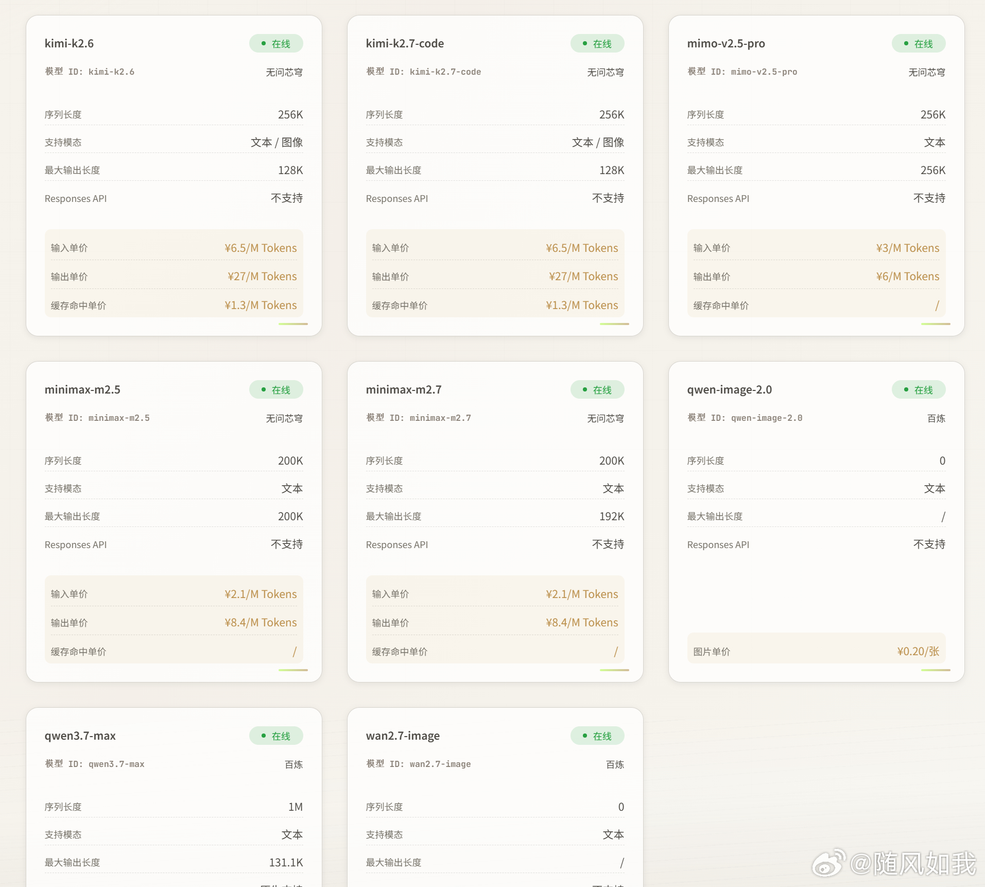Open the kimi-k2.7-code card title
This screenshot has height=887, width=985.
405,43
